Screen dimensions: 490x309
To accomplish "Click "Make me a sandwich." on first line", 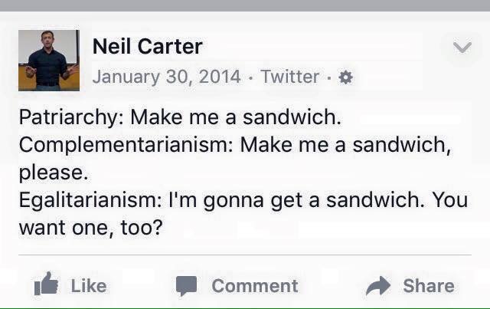I will pos(235,119).
